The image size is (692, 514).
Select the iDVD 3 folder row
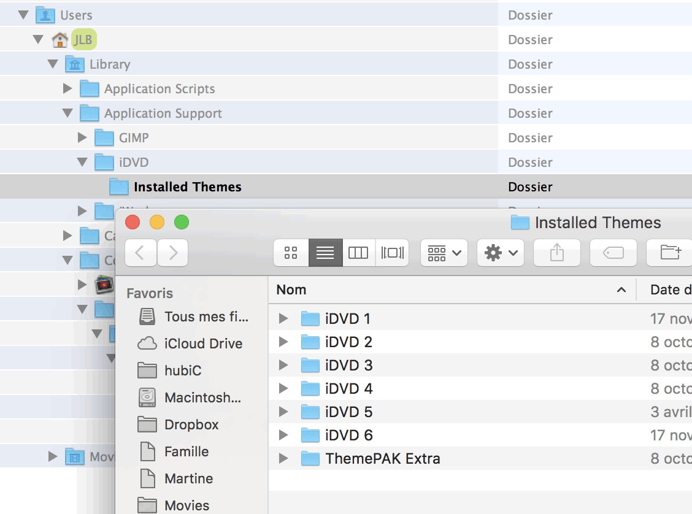[480, 366]
